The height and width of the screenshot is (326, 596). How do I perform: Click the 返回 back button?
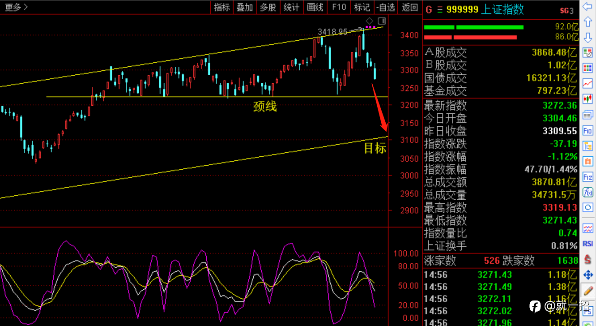pyautogui.click(x=410, y=7)
